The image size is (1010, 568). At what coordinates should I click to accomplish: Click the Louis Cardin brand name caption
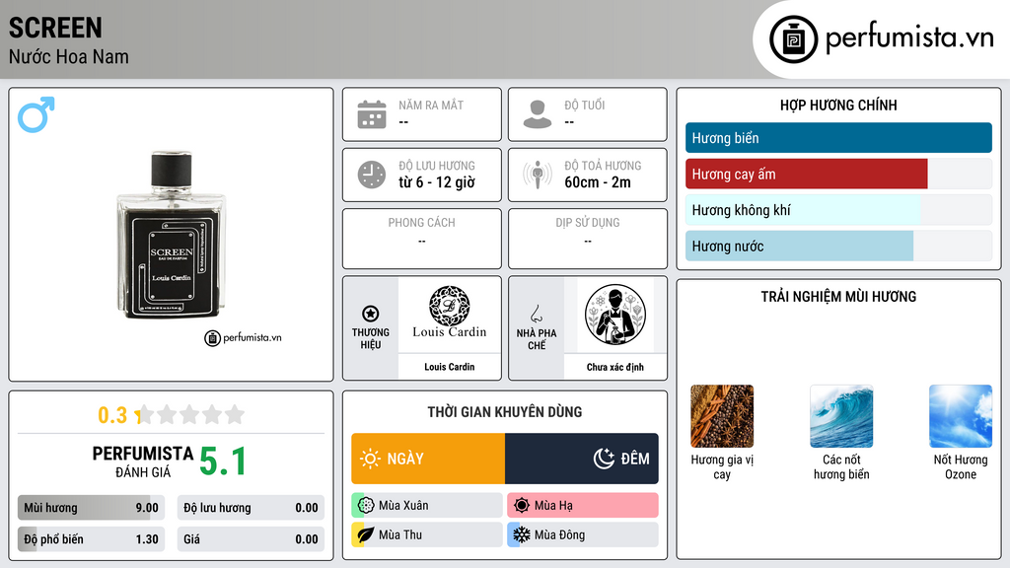(450, 367)
